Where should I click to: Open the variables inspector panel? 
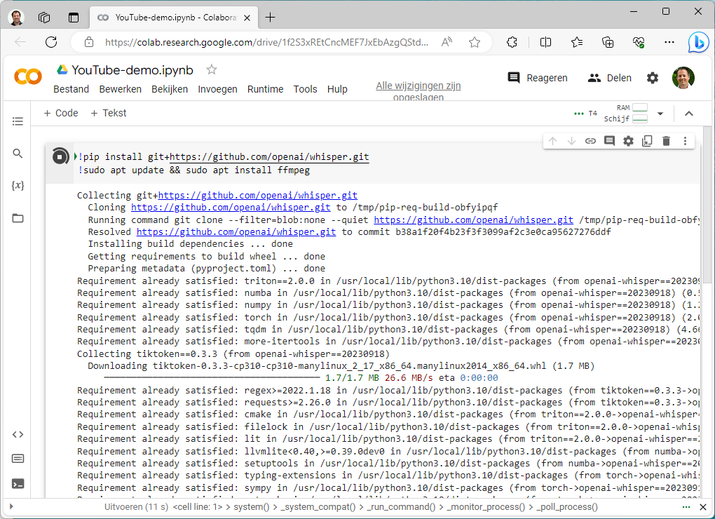coord(18,186)
